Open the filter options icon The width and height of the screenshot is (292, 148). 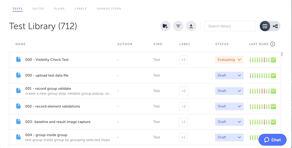178,26
